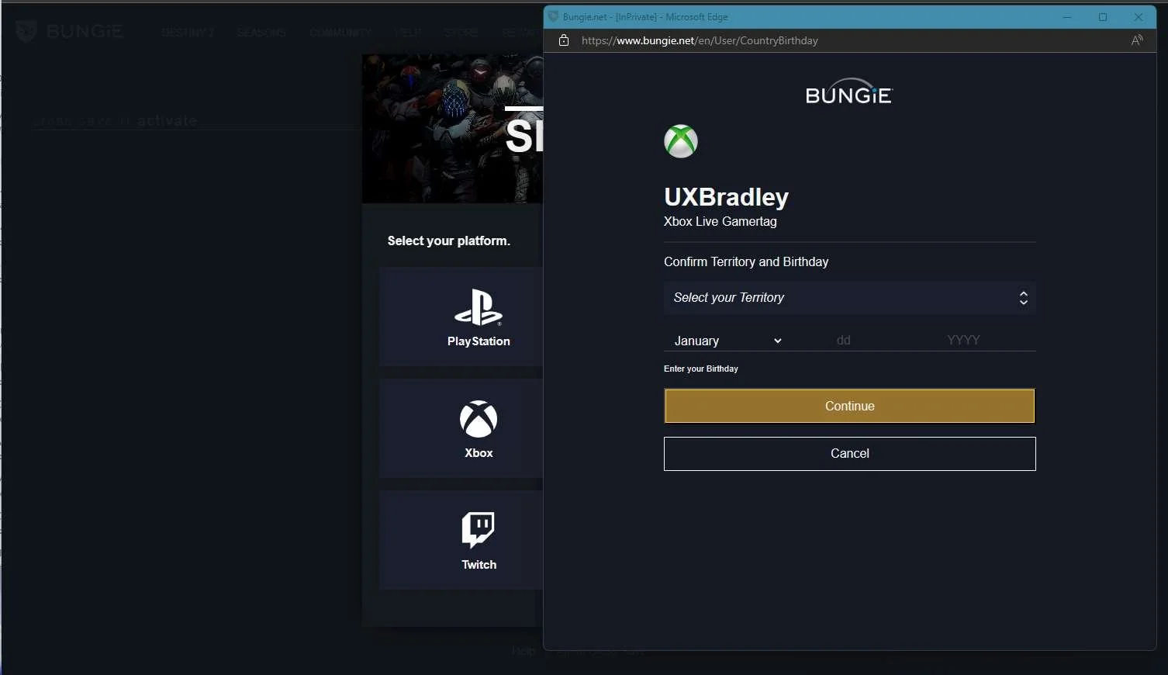1168x675 pixels.
Task: Open the DESTINY 2 menu in background page
Action: (187, 33)
